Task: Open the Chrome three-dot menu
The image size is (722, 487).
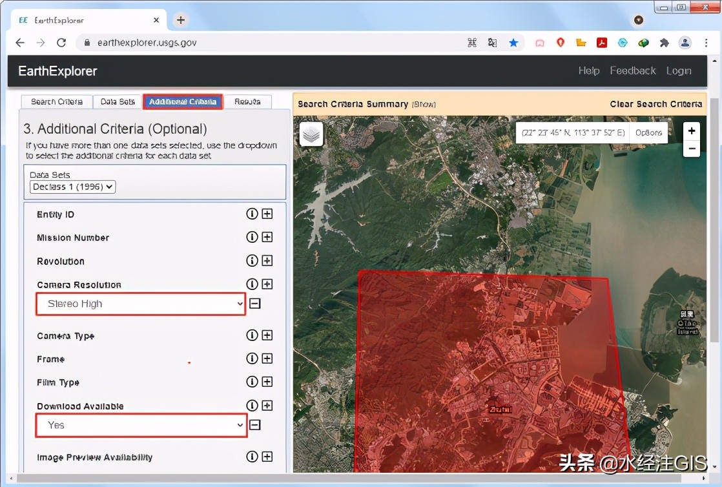Action: [706, 43]
